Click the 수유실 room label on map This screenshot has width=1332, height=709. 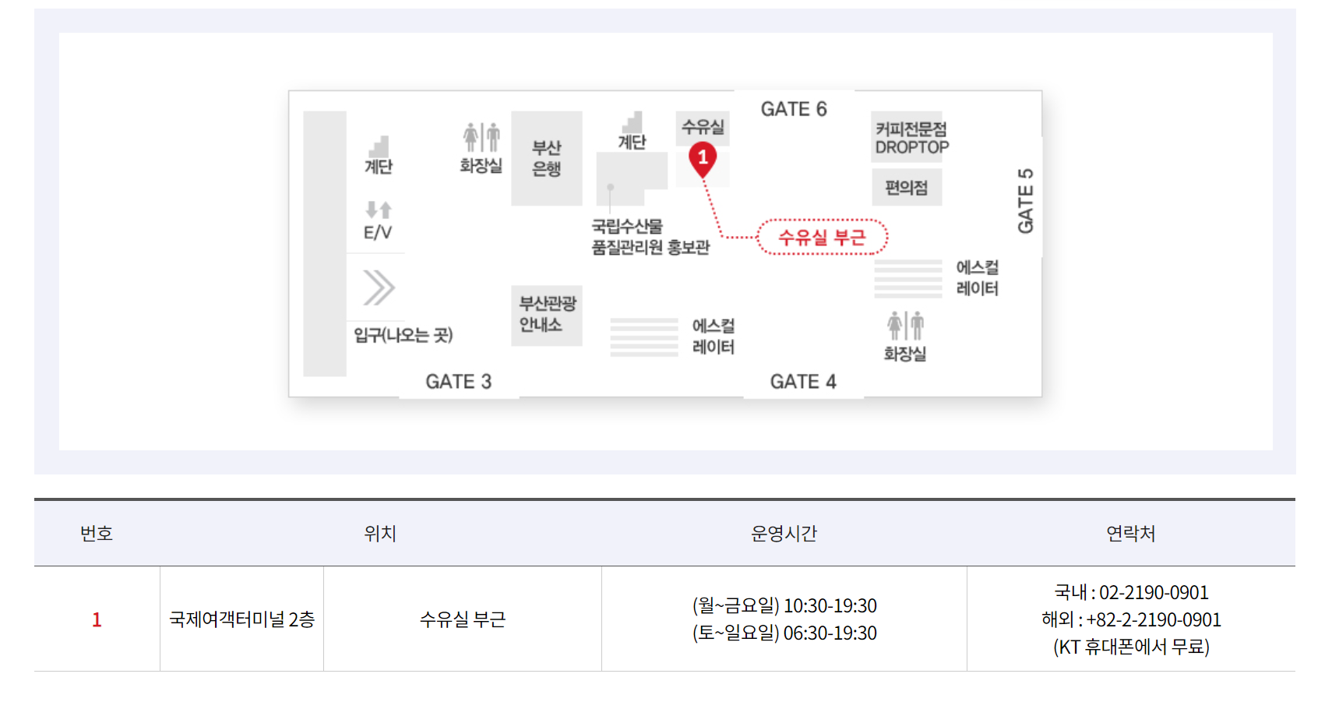[703, 127]
